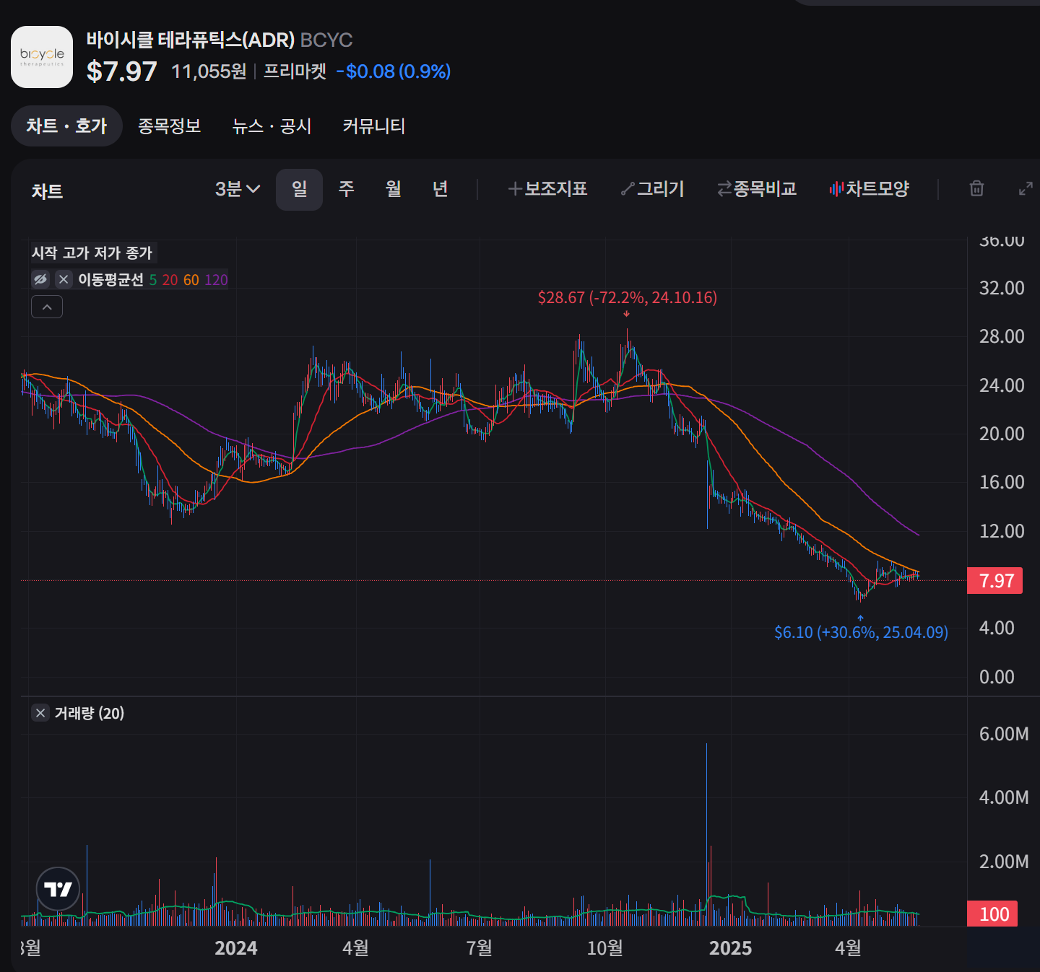Remove the 이동평균선 indicator
This screenshot has height=972, width=1040.
coord(64,279)
